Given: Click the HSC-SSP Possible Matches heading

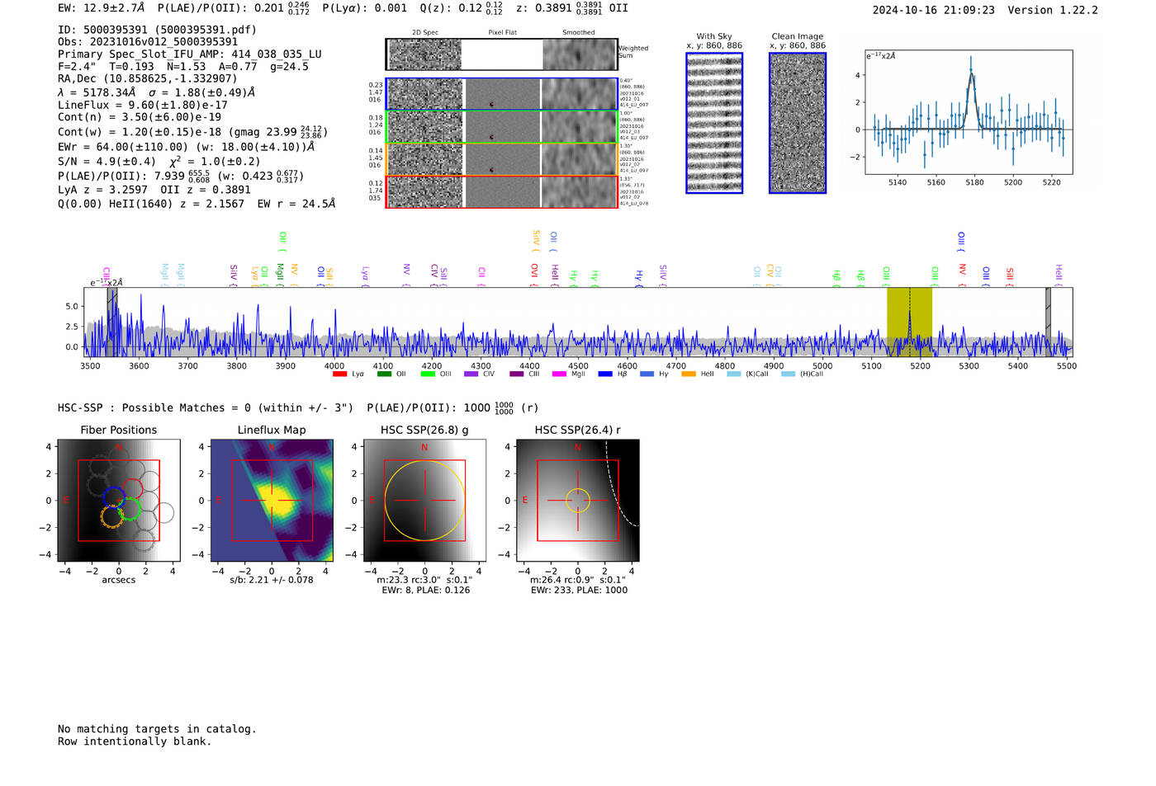Looking at the screenshot, I should [206, 408].
